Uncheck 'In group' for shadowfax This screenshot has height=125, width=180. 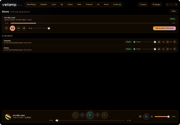(134, 42)
